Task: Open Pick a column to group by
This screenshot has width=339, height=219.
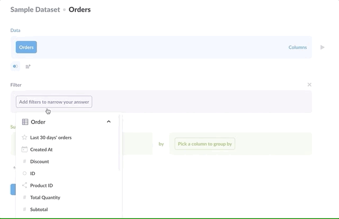Action: tap(205, 144)
